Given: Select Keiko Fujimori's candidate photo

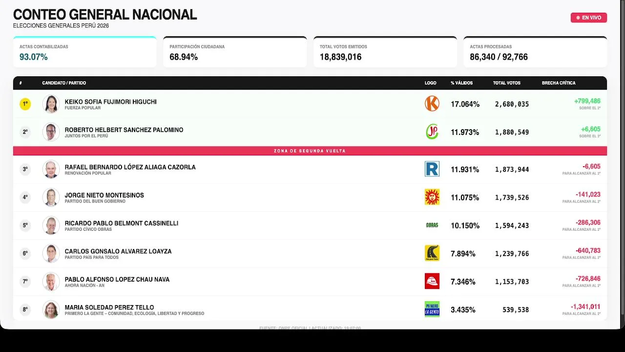Looking at the screenshot, I should [51, 104].
